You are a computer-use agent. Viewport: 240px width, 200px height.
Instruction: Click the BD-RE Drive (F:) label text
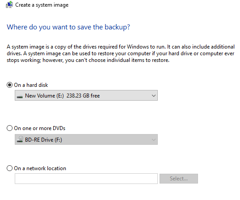point(43,140)
